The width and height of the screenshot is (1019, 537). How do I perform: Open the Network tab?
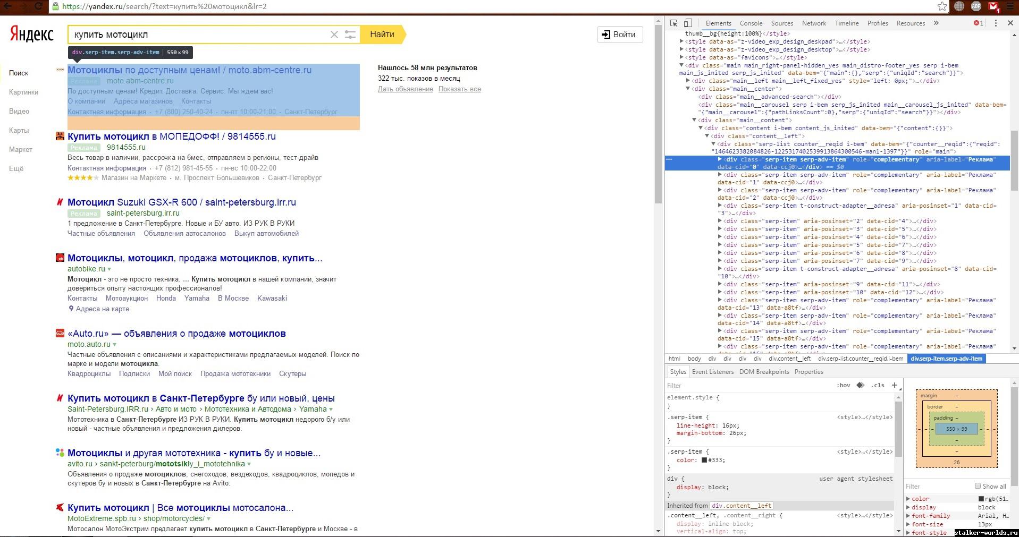pyautogui.click(x=814, y=23)
